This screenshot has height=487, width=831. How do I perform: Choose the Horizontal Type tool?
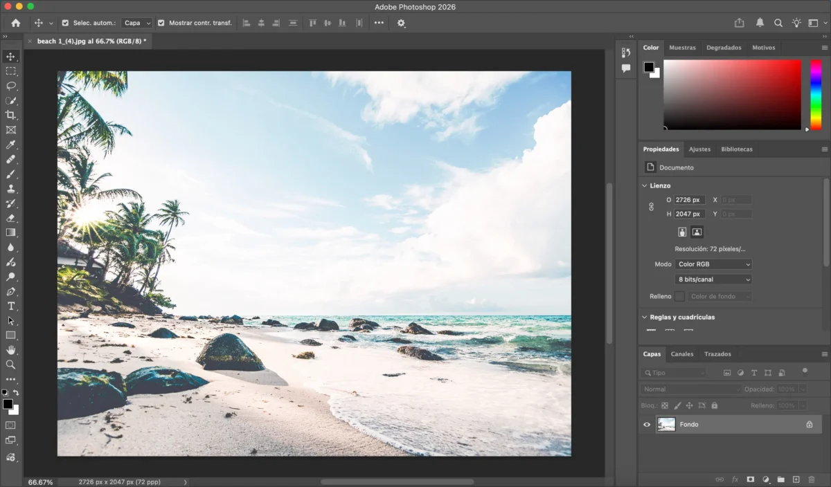[x=10, y=306]
